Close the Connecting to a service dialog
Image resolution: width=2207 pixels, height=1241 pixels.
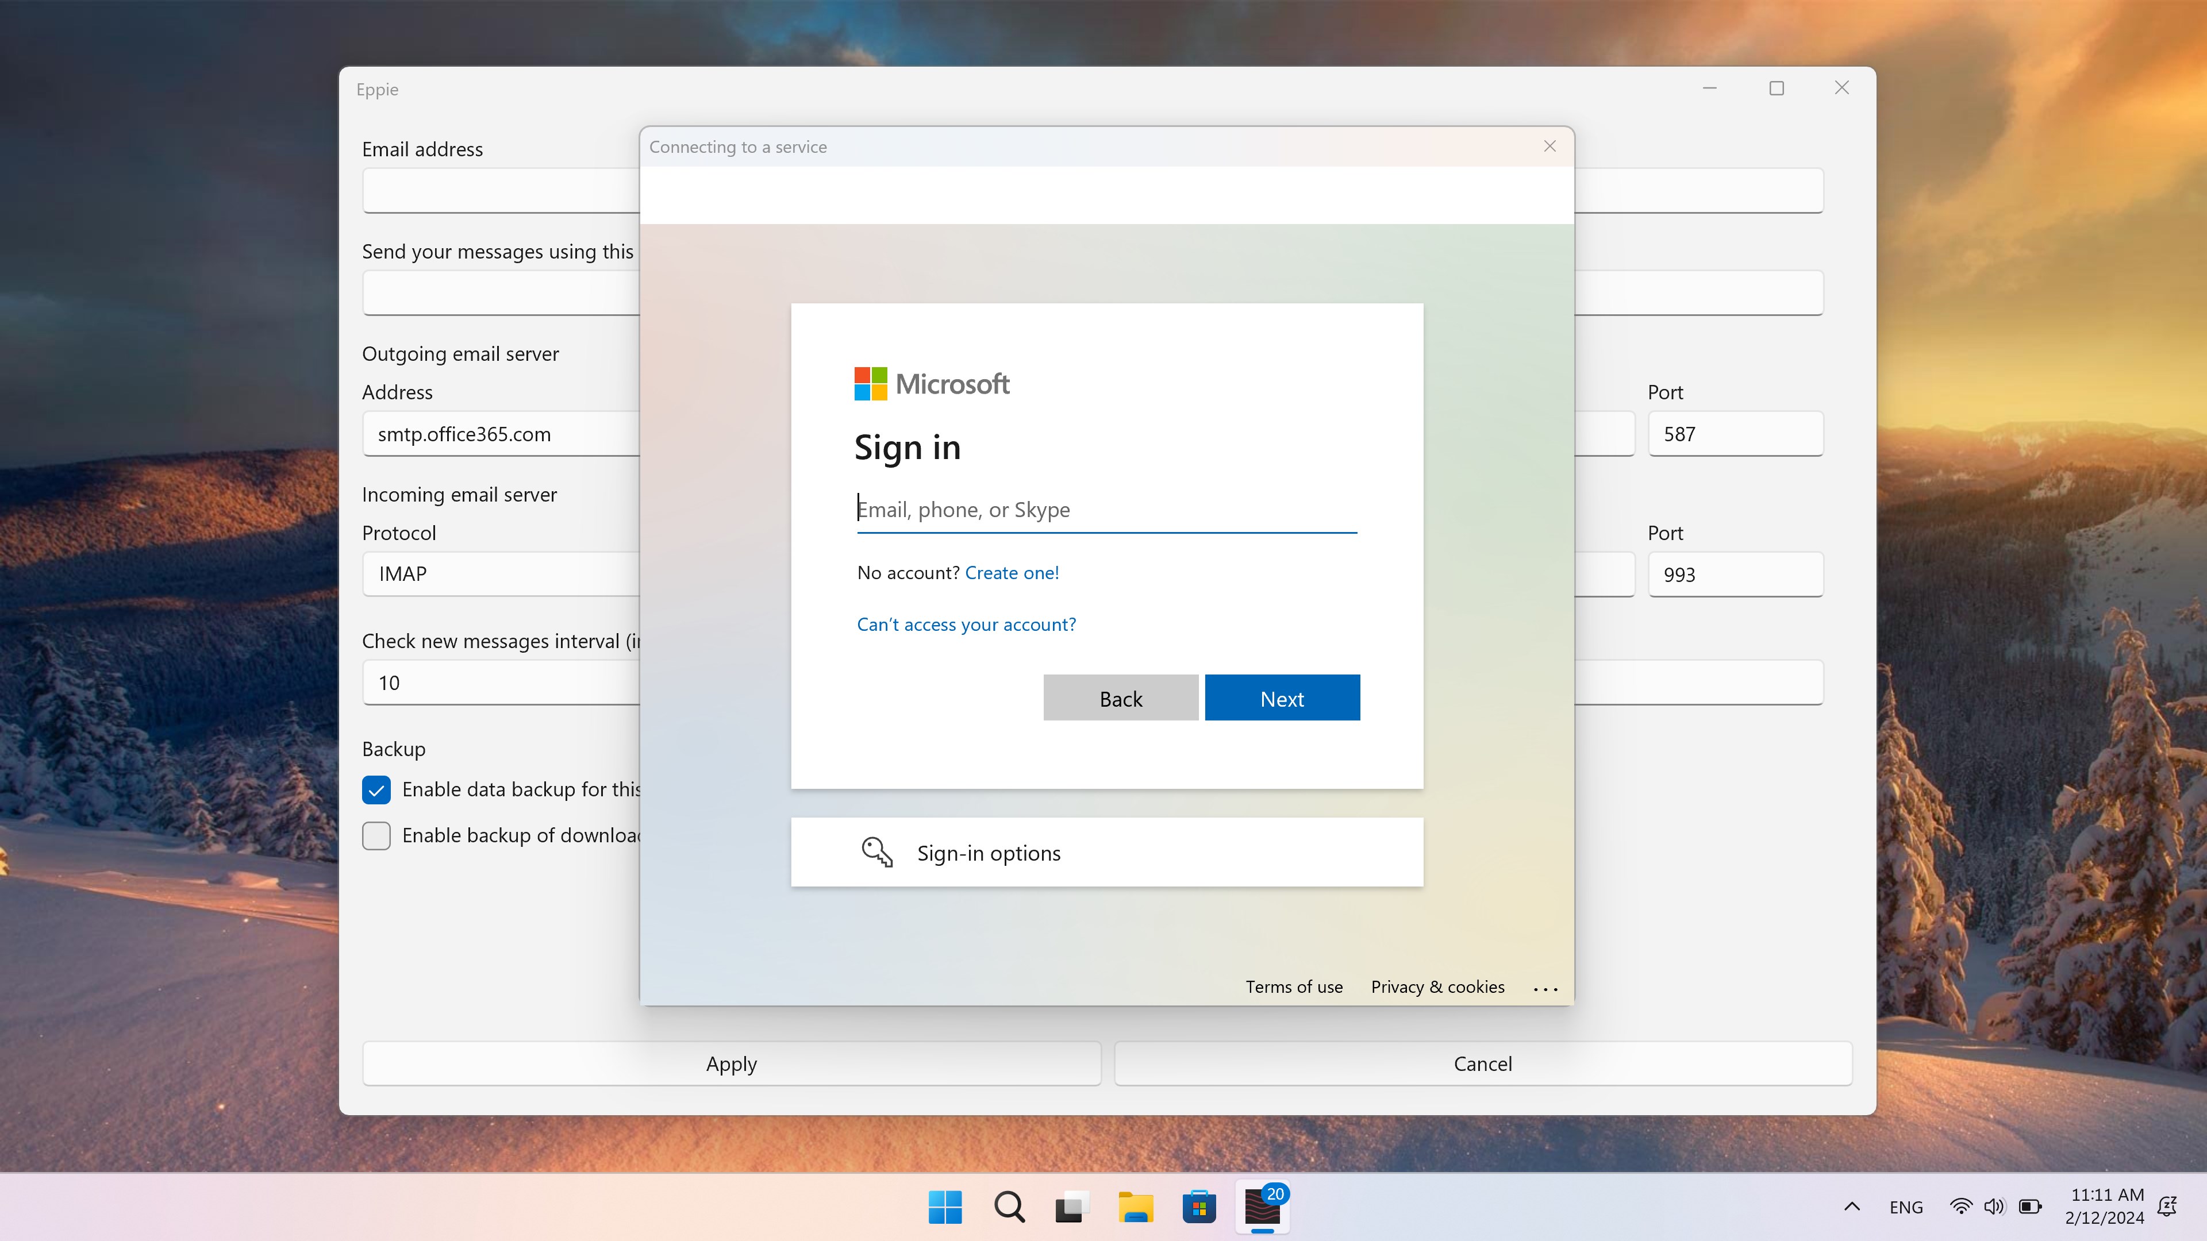(1550, 147)
